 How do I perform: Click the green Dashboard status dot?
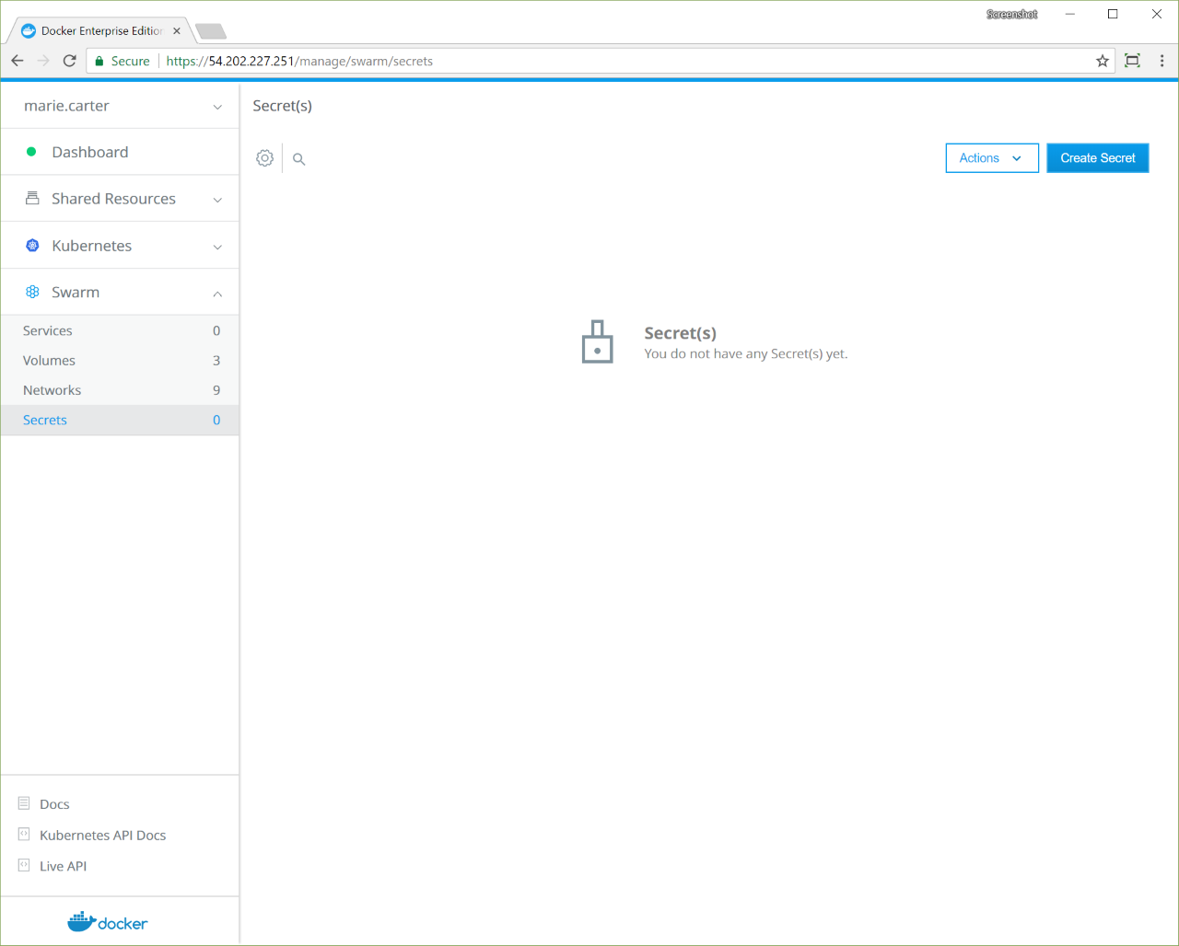coord(31,152)
